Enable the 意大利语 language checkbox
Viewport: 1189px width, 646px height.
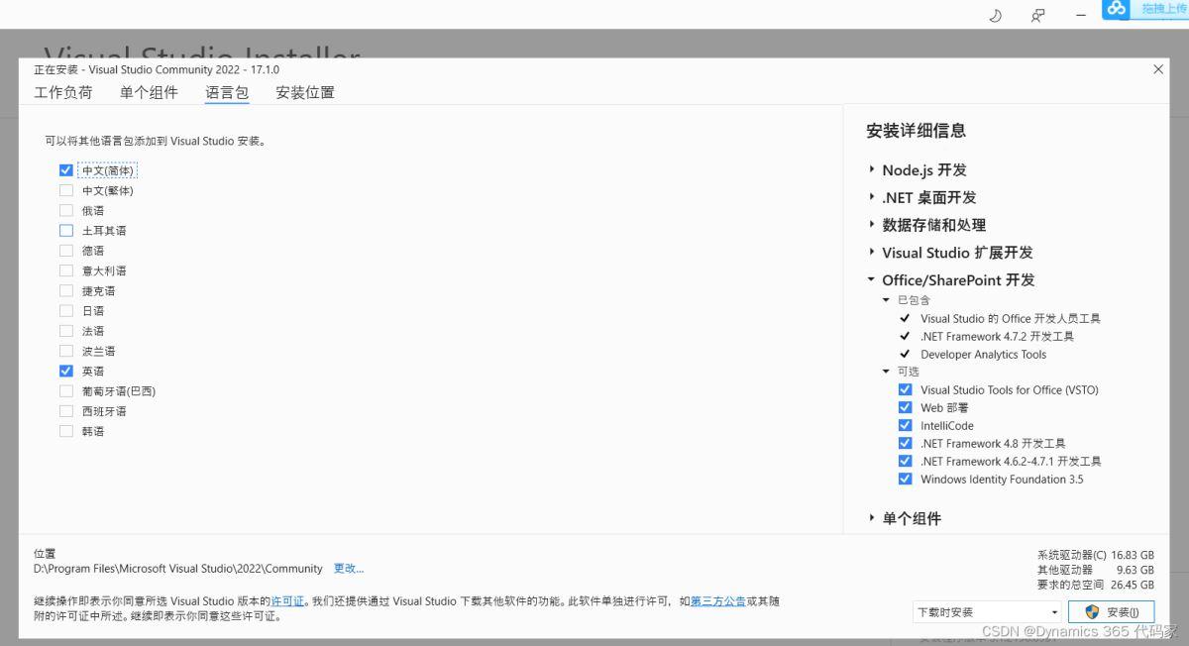(66, 270)
